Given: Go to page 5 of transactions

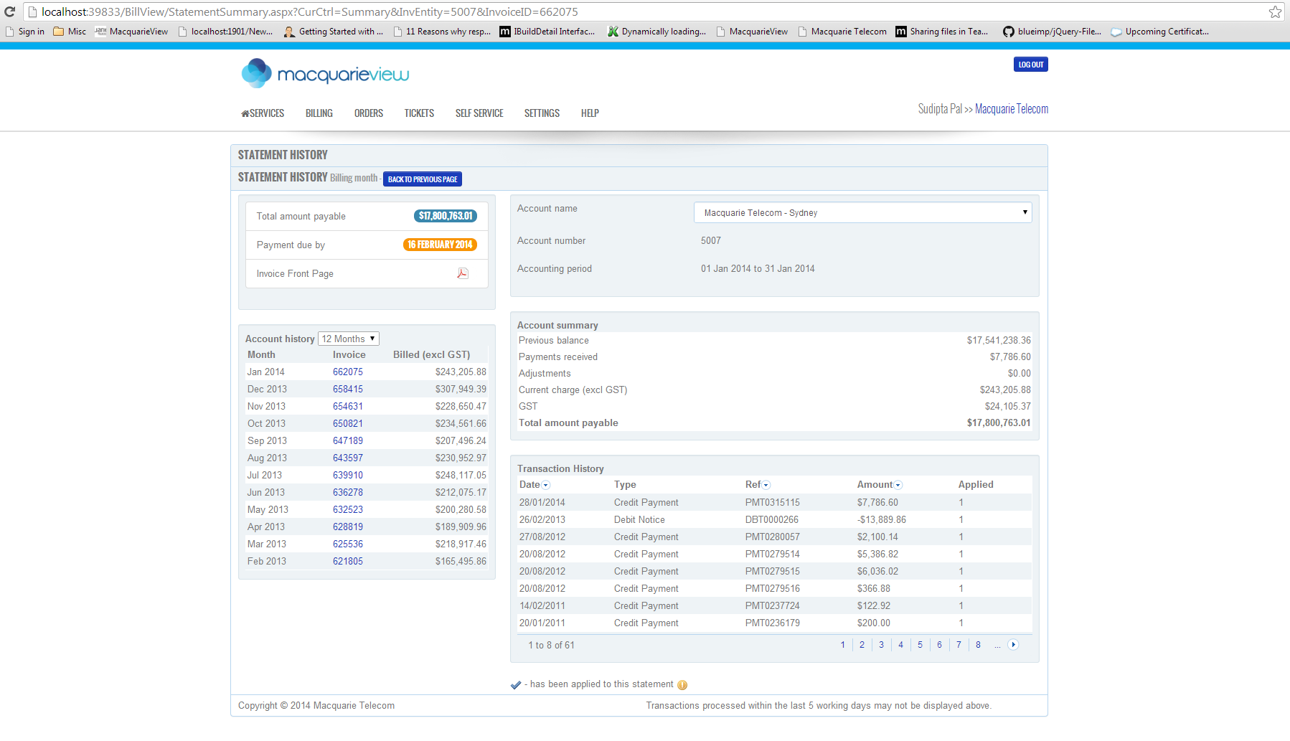Looking at the screenshot, I should point(920,645).
